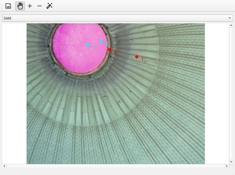Click the horizontal scrollbar left arrow
Image resolution: width=235 pixels, height=175 pixels.
tap(4, 166)
